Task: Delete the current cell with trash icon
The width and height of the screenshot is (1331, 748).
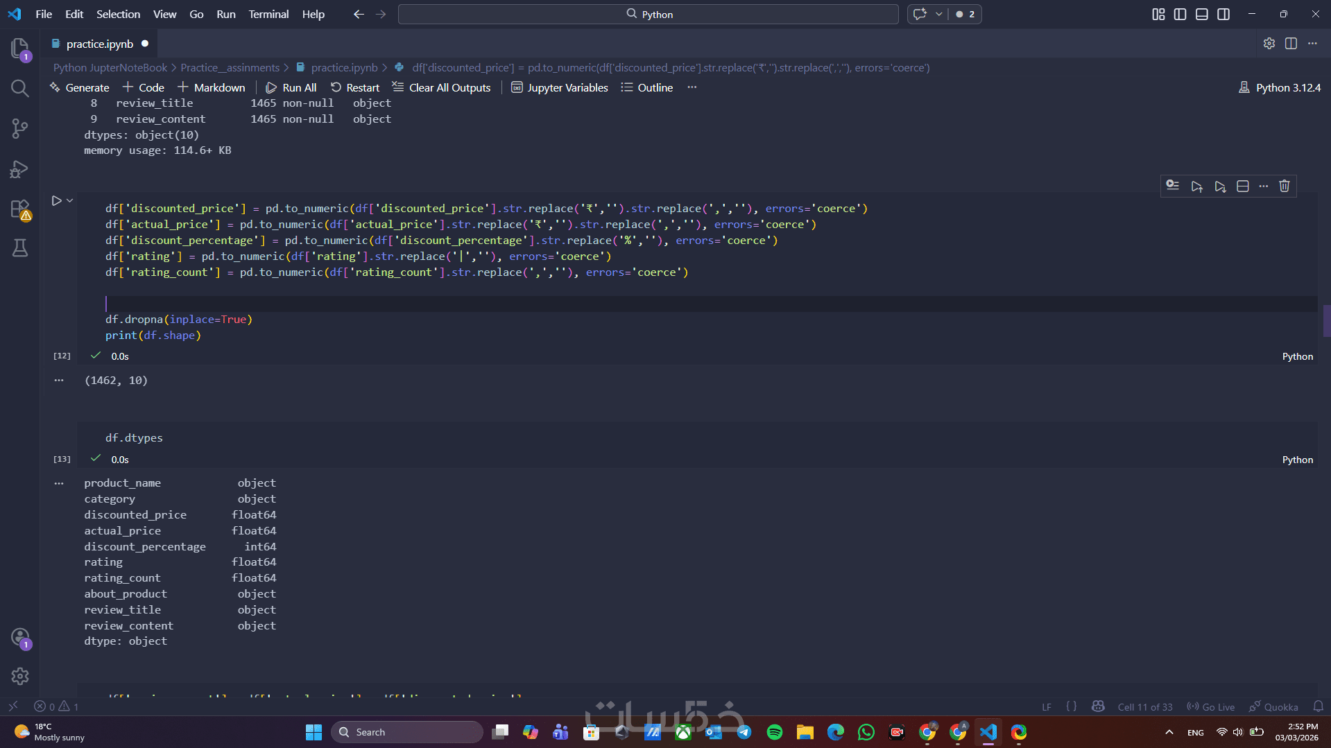Action: tap(1284, 186)
